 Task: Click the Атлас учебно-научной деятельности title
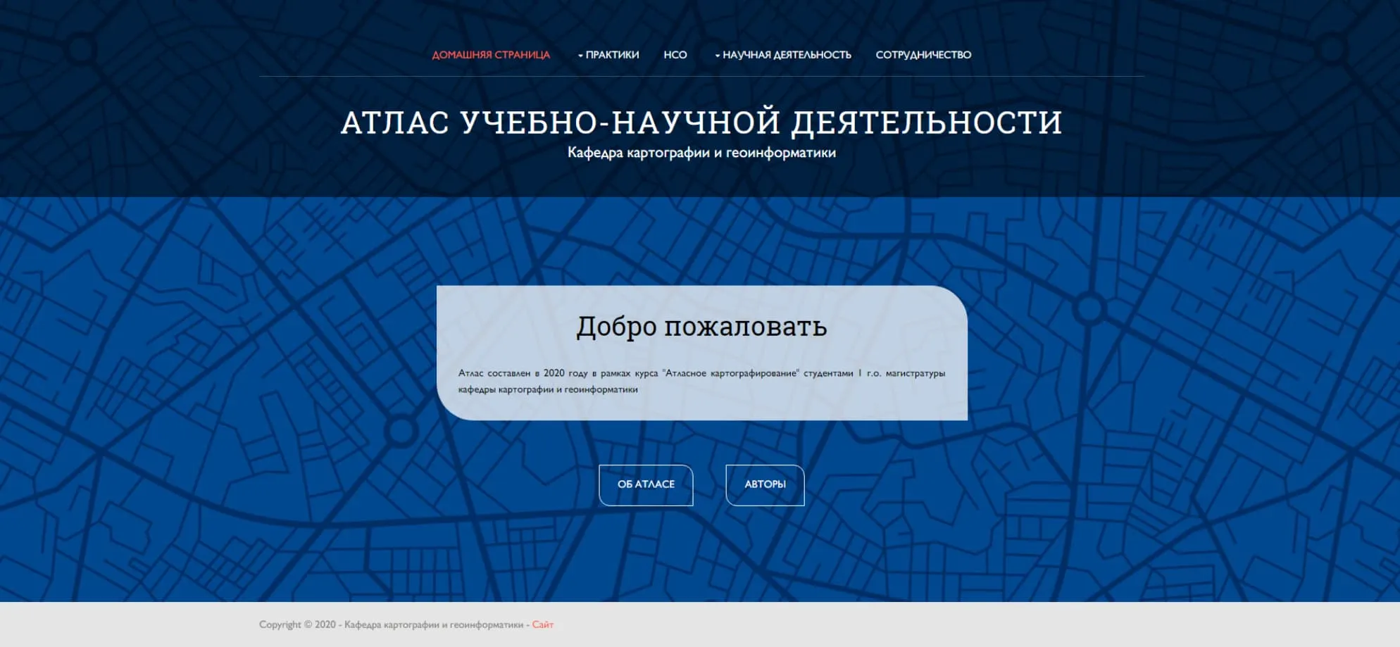tap(701, 122)
